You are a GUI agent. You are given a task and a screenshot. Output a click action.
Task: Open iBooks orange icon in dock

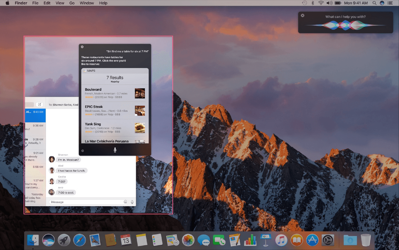point(297,240)
